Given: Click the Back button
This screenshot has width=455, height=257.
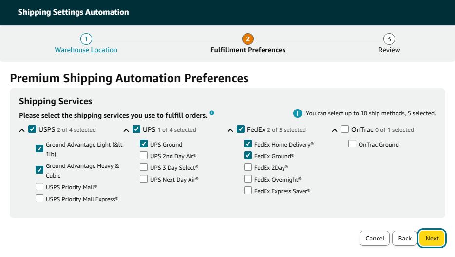Looking at the screenshot, I should click(405, 239).
